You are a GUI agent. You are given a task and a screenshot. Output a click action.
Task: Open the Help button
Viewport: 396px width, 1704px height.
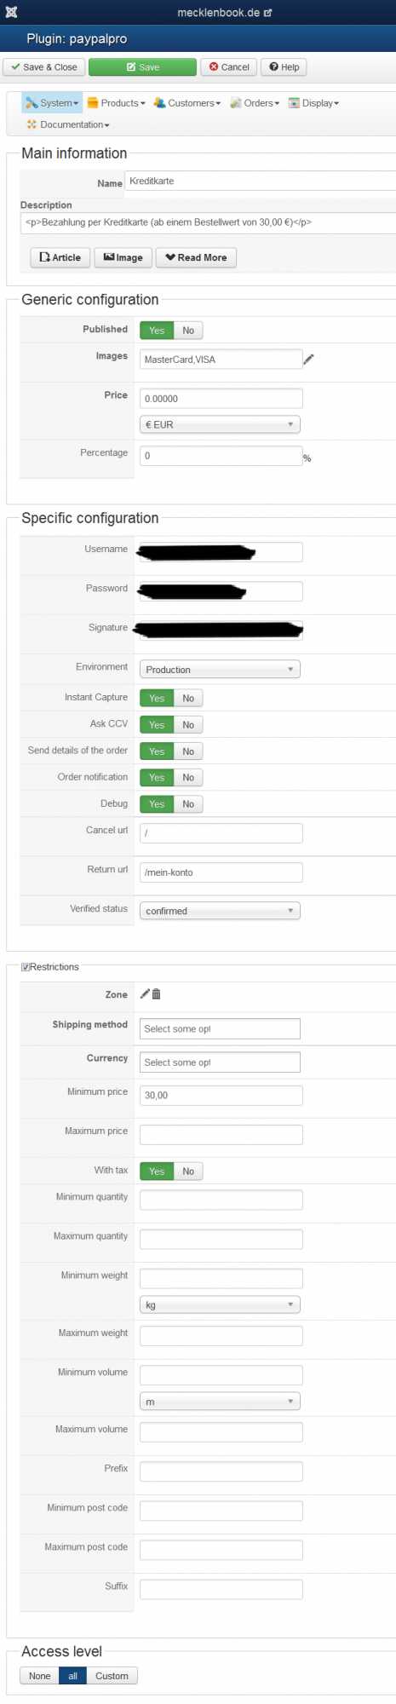click(x=284, y=67)
